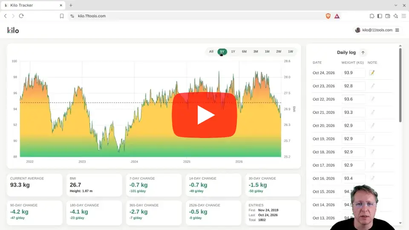Click the 7-Day Change card
This screenshot has width=409, height=230.
[154, 185]
